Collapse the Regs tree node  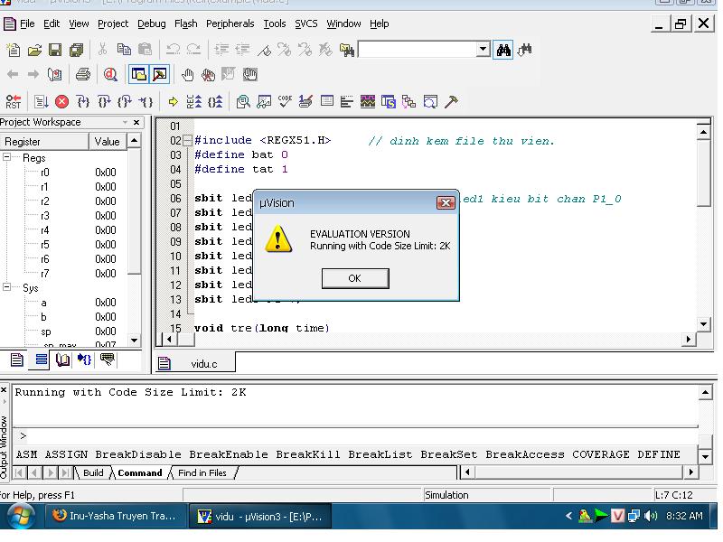click(7, 157)
